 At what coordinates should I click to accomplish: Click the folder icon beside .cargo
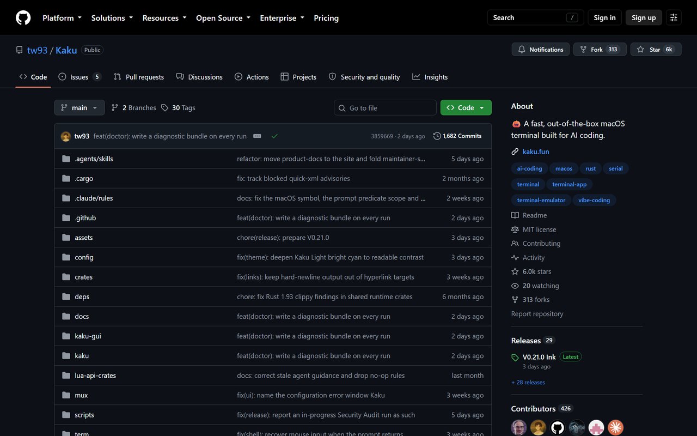click(x=66, y=178)
